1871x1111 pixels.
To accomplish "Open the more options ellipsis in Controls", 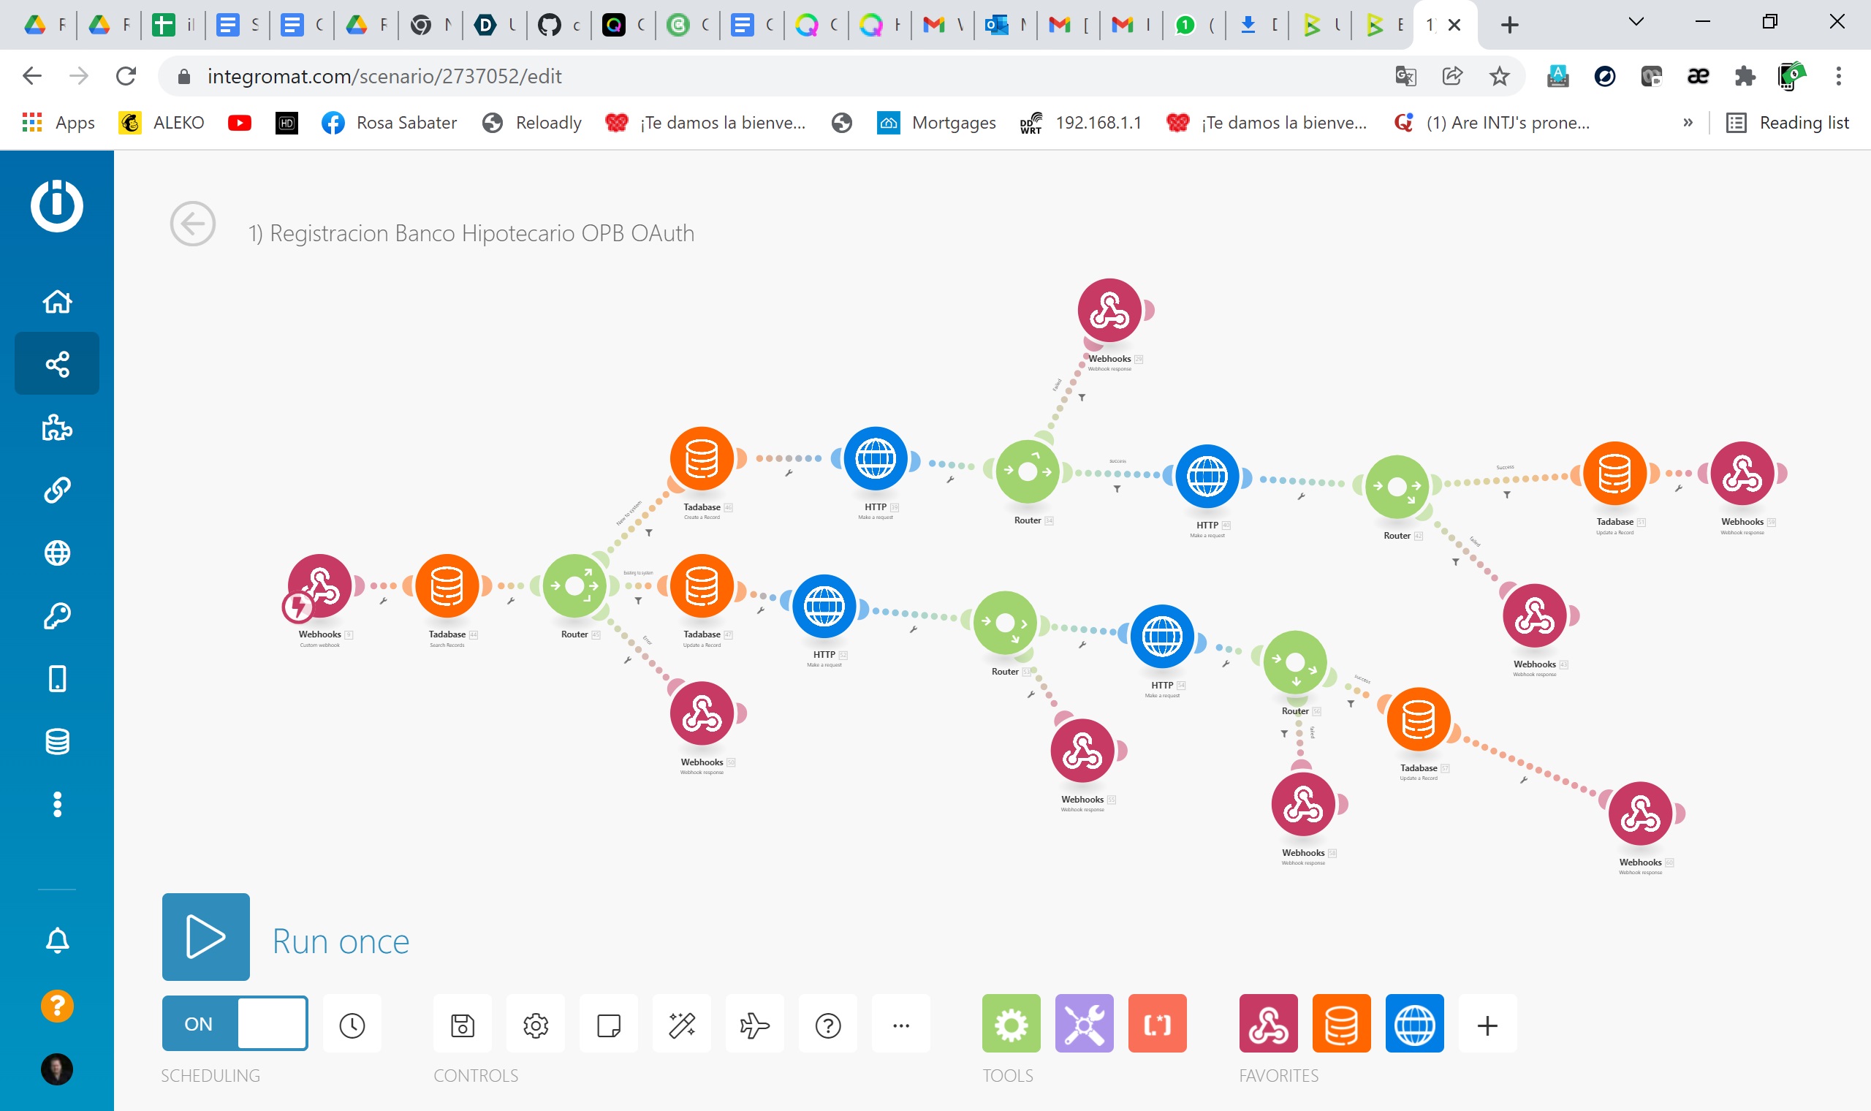I will tap(901, 1023).
